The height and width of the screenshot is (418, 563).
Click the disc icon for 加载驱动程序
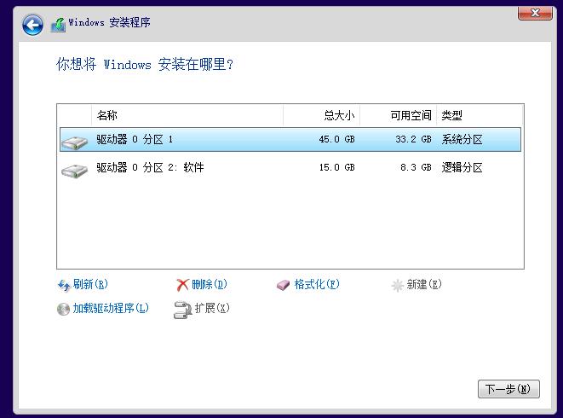pos(63,309)
